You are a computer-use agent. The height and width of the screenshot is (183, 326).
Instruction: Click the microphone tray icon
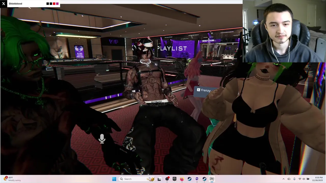click(294, 179)
